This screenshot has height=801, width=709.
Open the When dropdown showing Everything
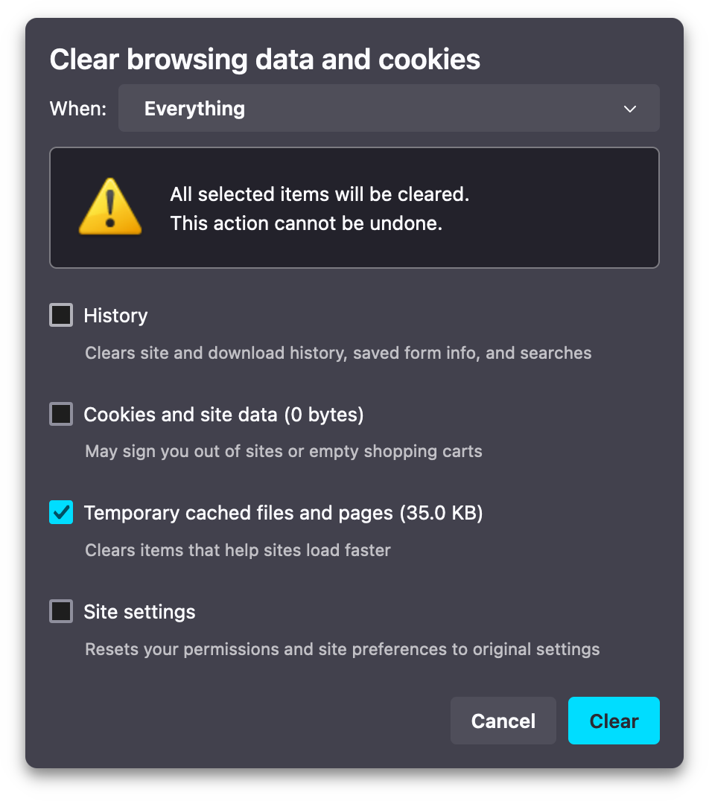[388, 109]
